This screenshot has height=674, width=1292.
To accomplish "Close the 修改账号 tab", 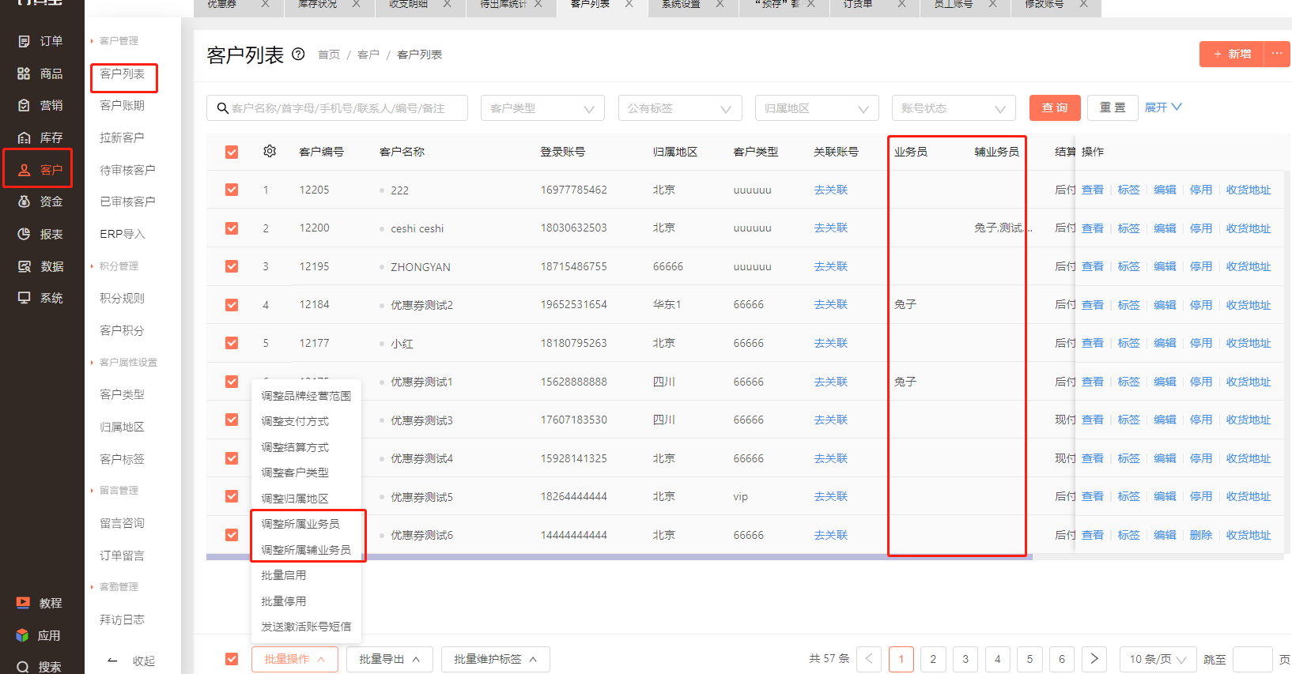I will point(1083,4).
